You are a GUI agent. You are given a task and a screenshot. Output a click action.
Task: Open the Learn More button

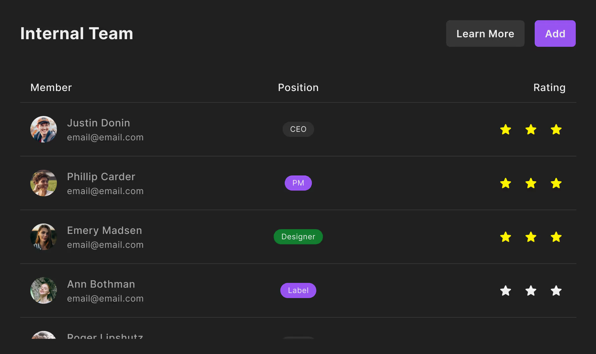pos(485,34)
